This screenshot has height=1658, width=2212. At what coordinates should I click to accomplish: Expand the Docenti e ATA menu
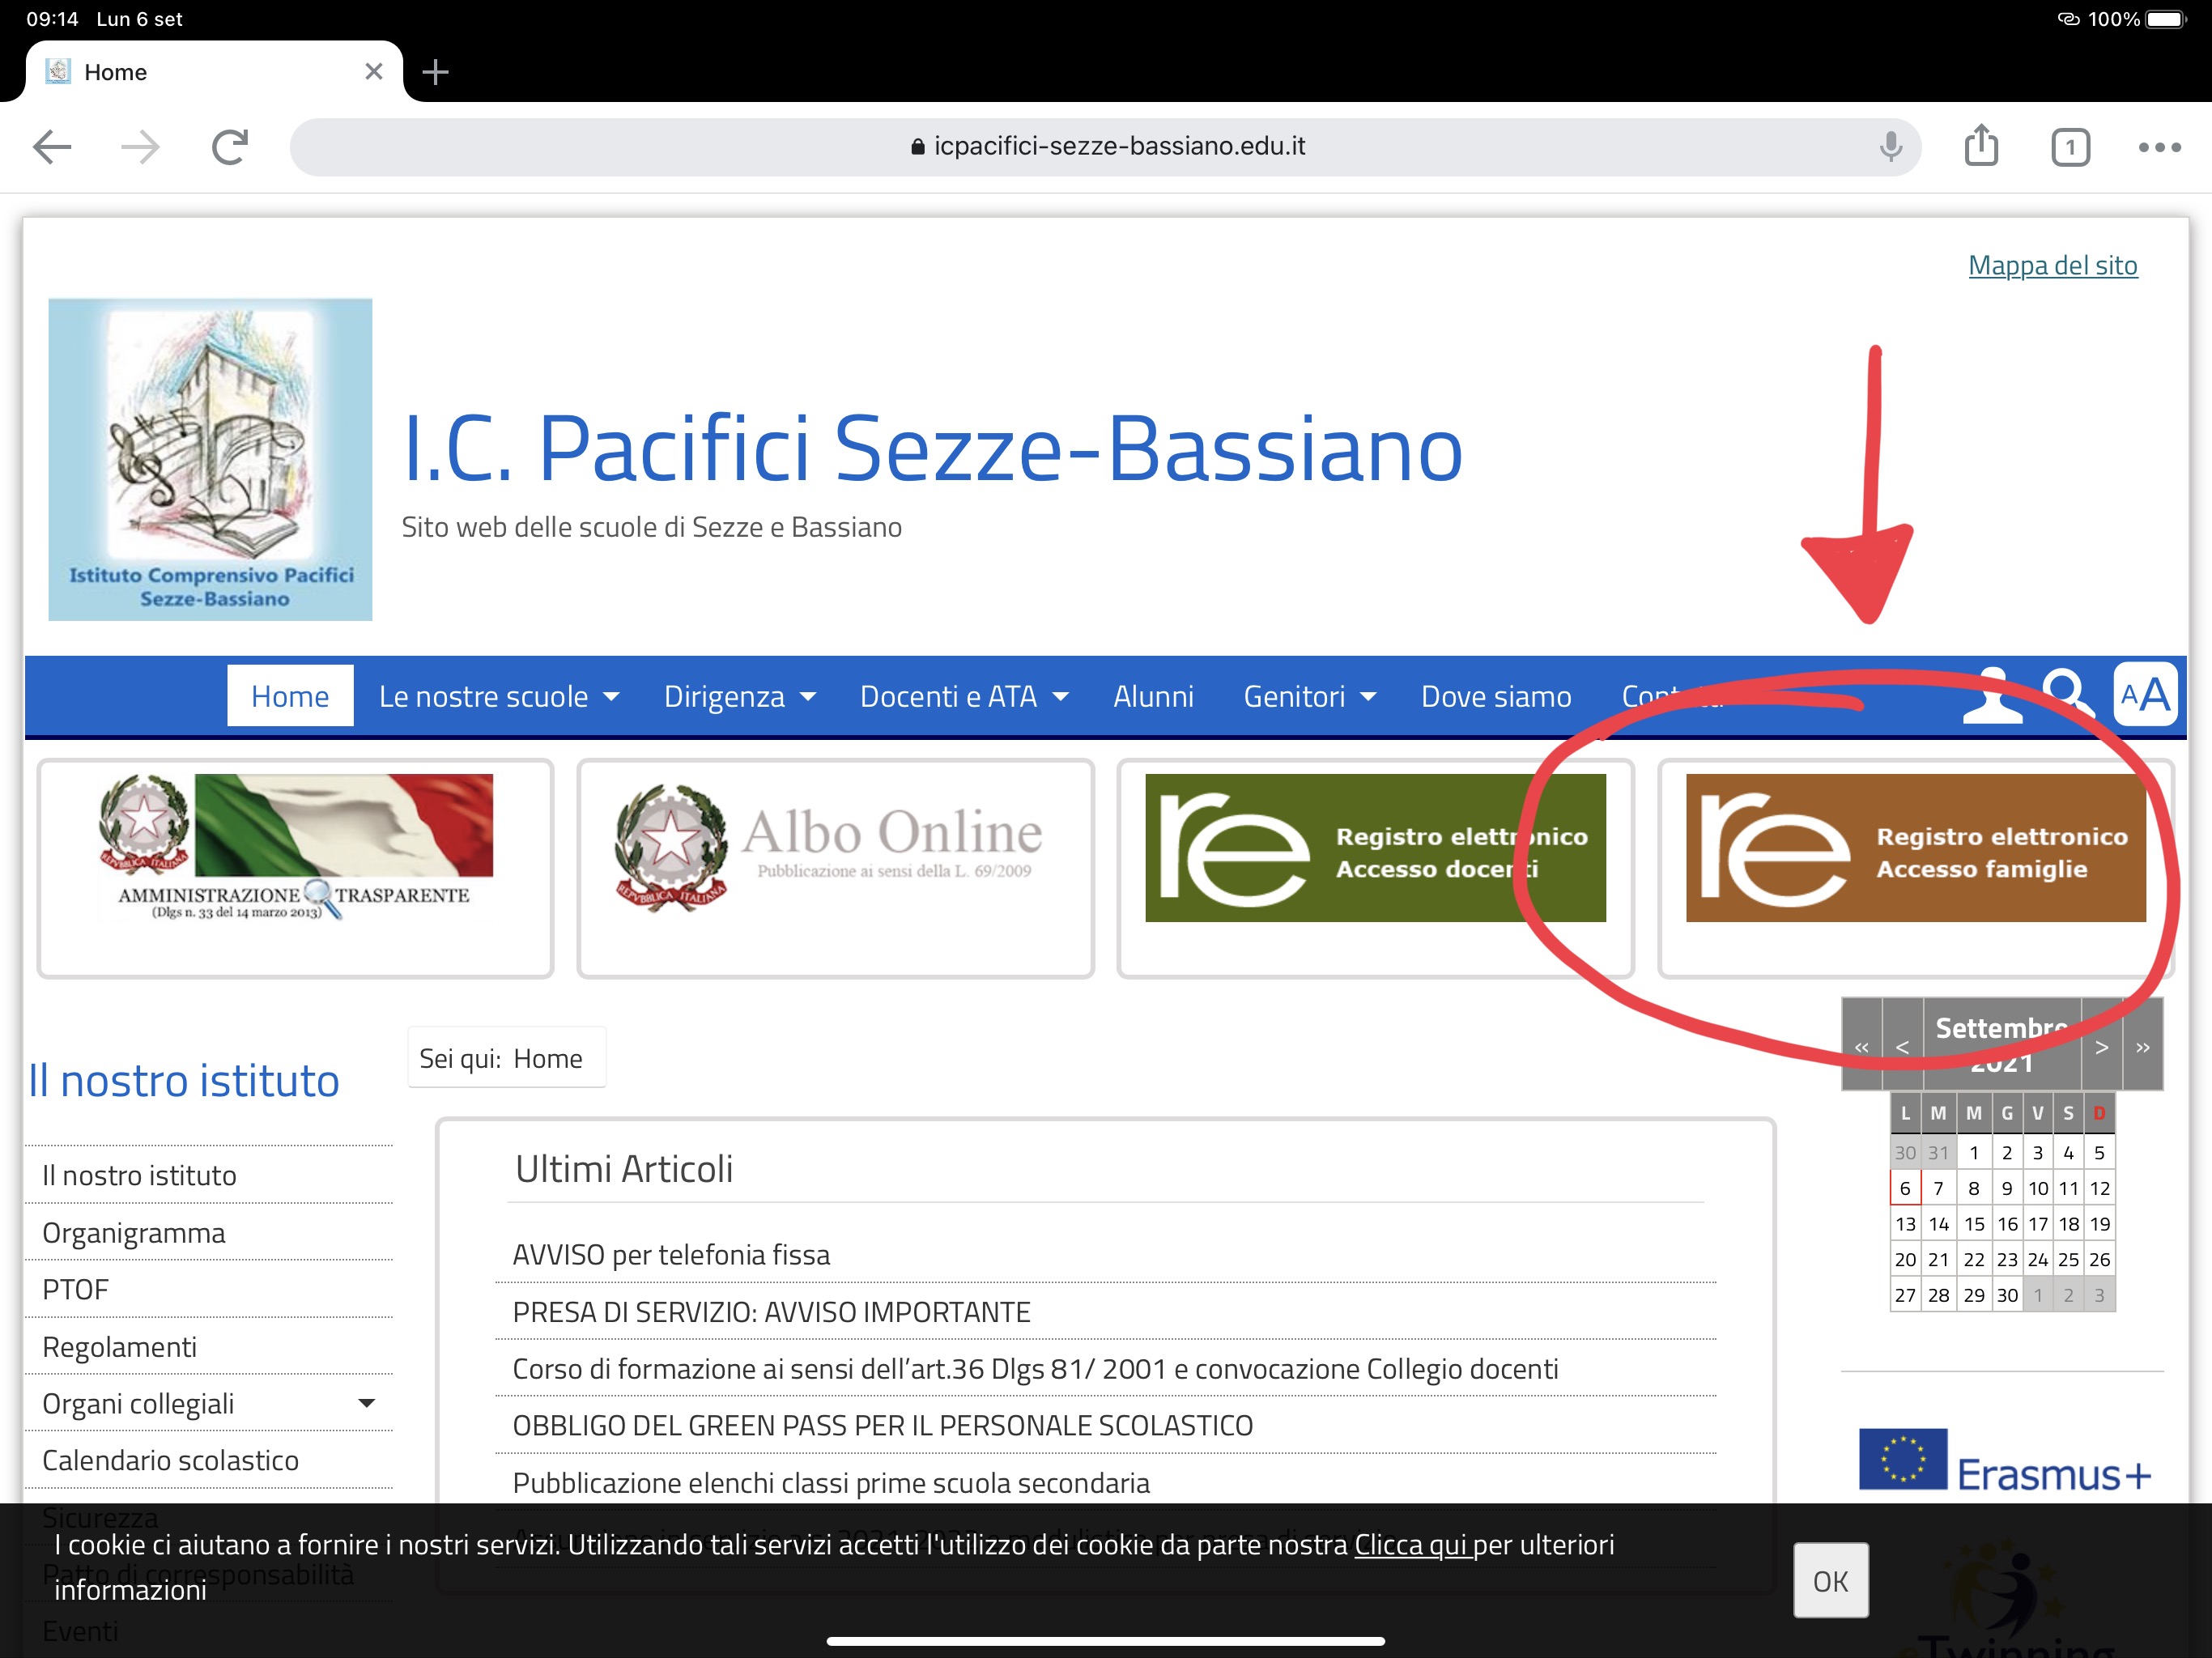[x=963, y=696]
